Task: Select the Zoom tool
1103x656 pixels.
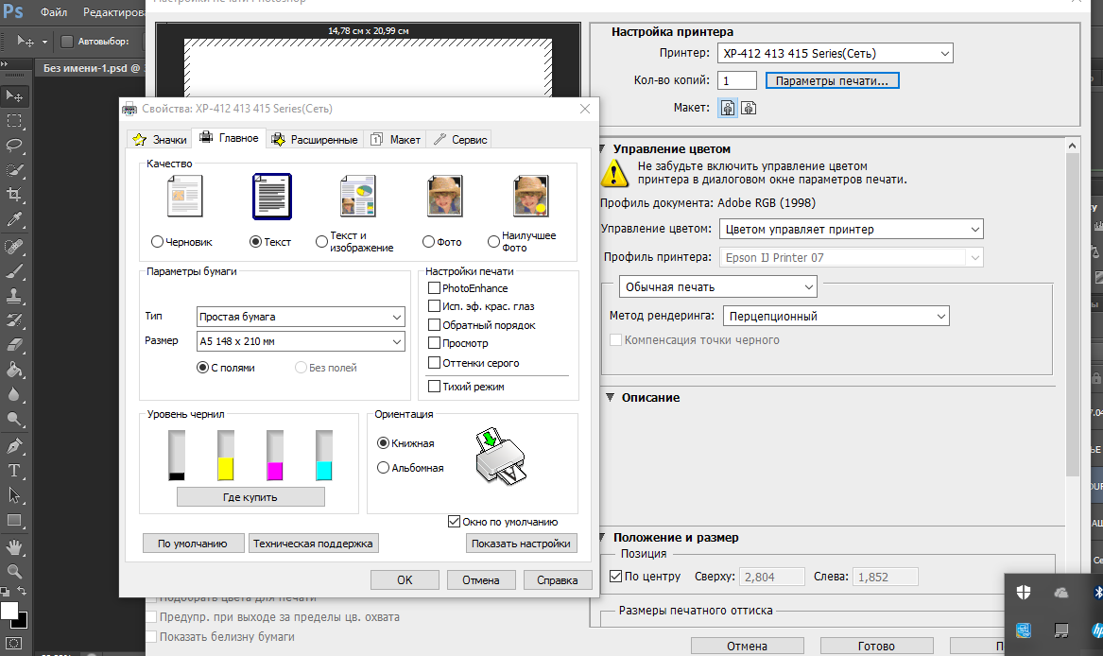Action: [14, 572]
